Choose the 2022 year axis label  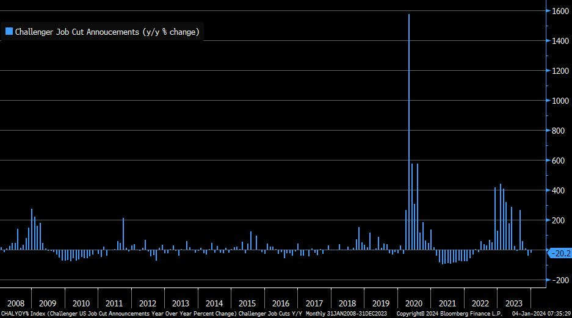coord(480,303)
